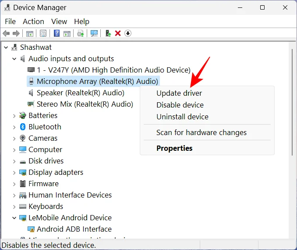The height and width of the screenshot is (250, 297).
Task: Click the Device Manager title bar icon
Action: 7,8
